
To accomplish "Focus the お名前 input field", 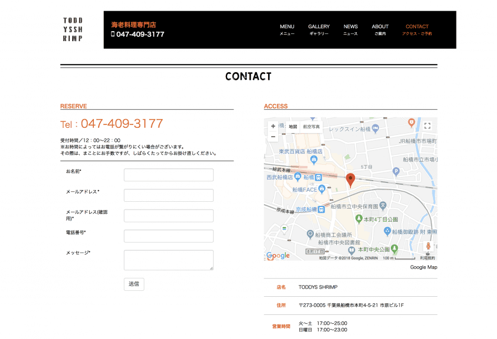I will coord(168,175).
